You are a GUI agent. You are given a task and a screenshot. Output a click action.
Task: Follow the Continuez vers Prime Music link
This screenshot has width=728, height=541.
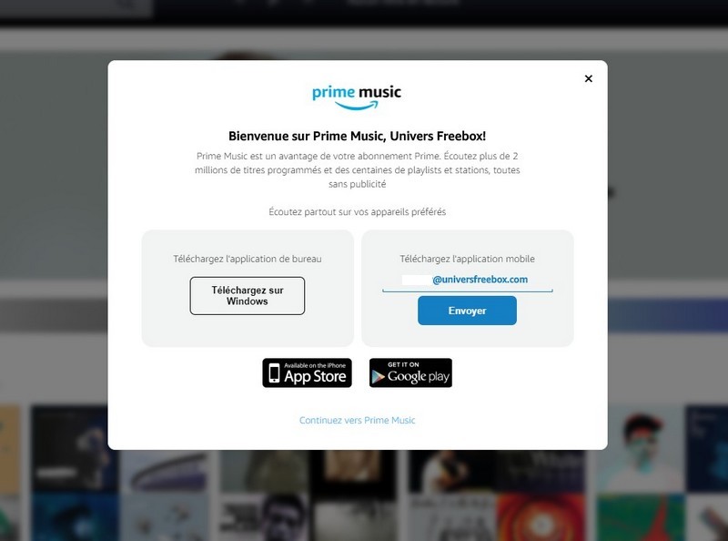tap(357, 420)
